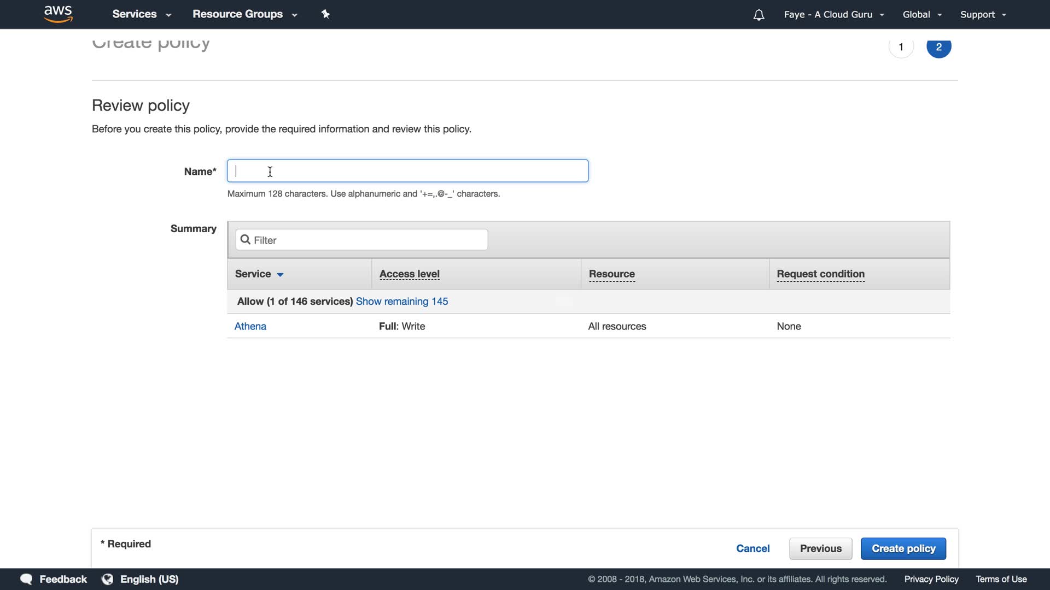The image size is (1050, 590).
Task: Open the Athena service link
Action: [250, 326]
